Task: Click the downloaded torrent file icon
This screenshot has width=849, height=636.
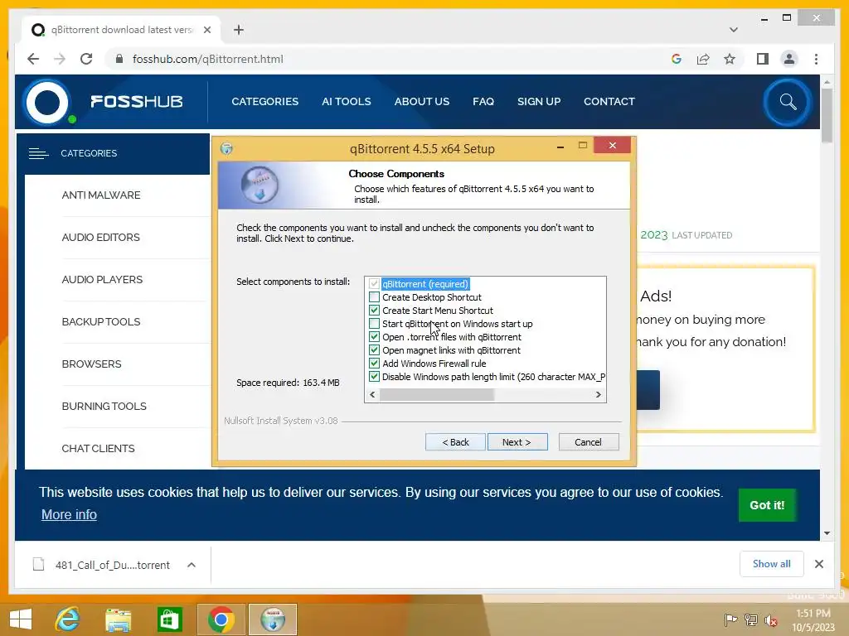Action: click(x=38, y=565)
